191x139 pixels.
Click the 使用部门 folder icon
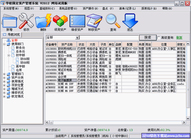(8, 44)
